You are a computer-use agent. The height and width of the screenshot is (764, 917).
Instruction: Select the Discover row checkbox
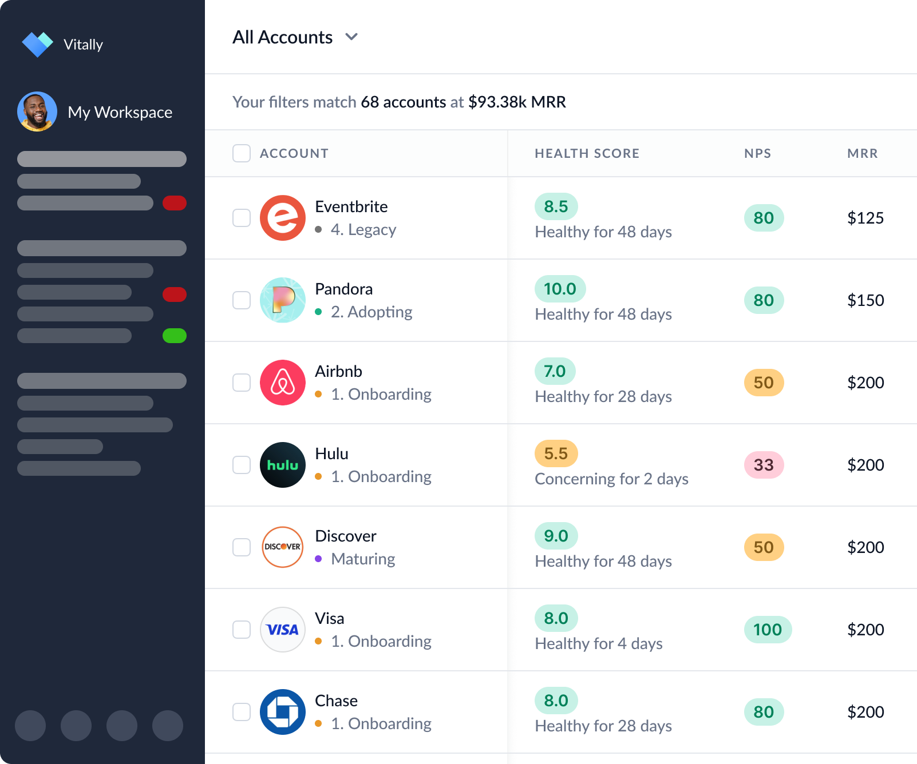[242, 547]
